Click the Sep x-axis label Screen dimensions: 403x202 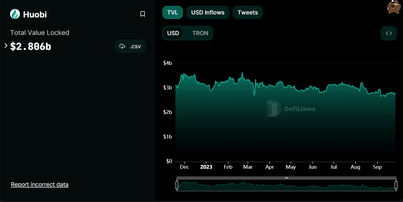377,167
